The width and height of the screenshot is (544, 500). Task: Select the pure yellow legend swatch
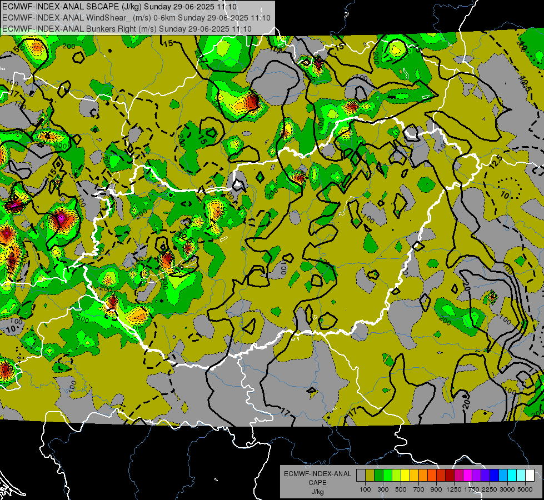tap(405, 476)
